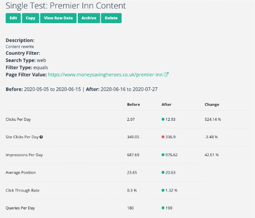Click the Edit button

13,18
